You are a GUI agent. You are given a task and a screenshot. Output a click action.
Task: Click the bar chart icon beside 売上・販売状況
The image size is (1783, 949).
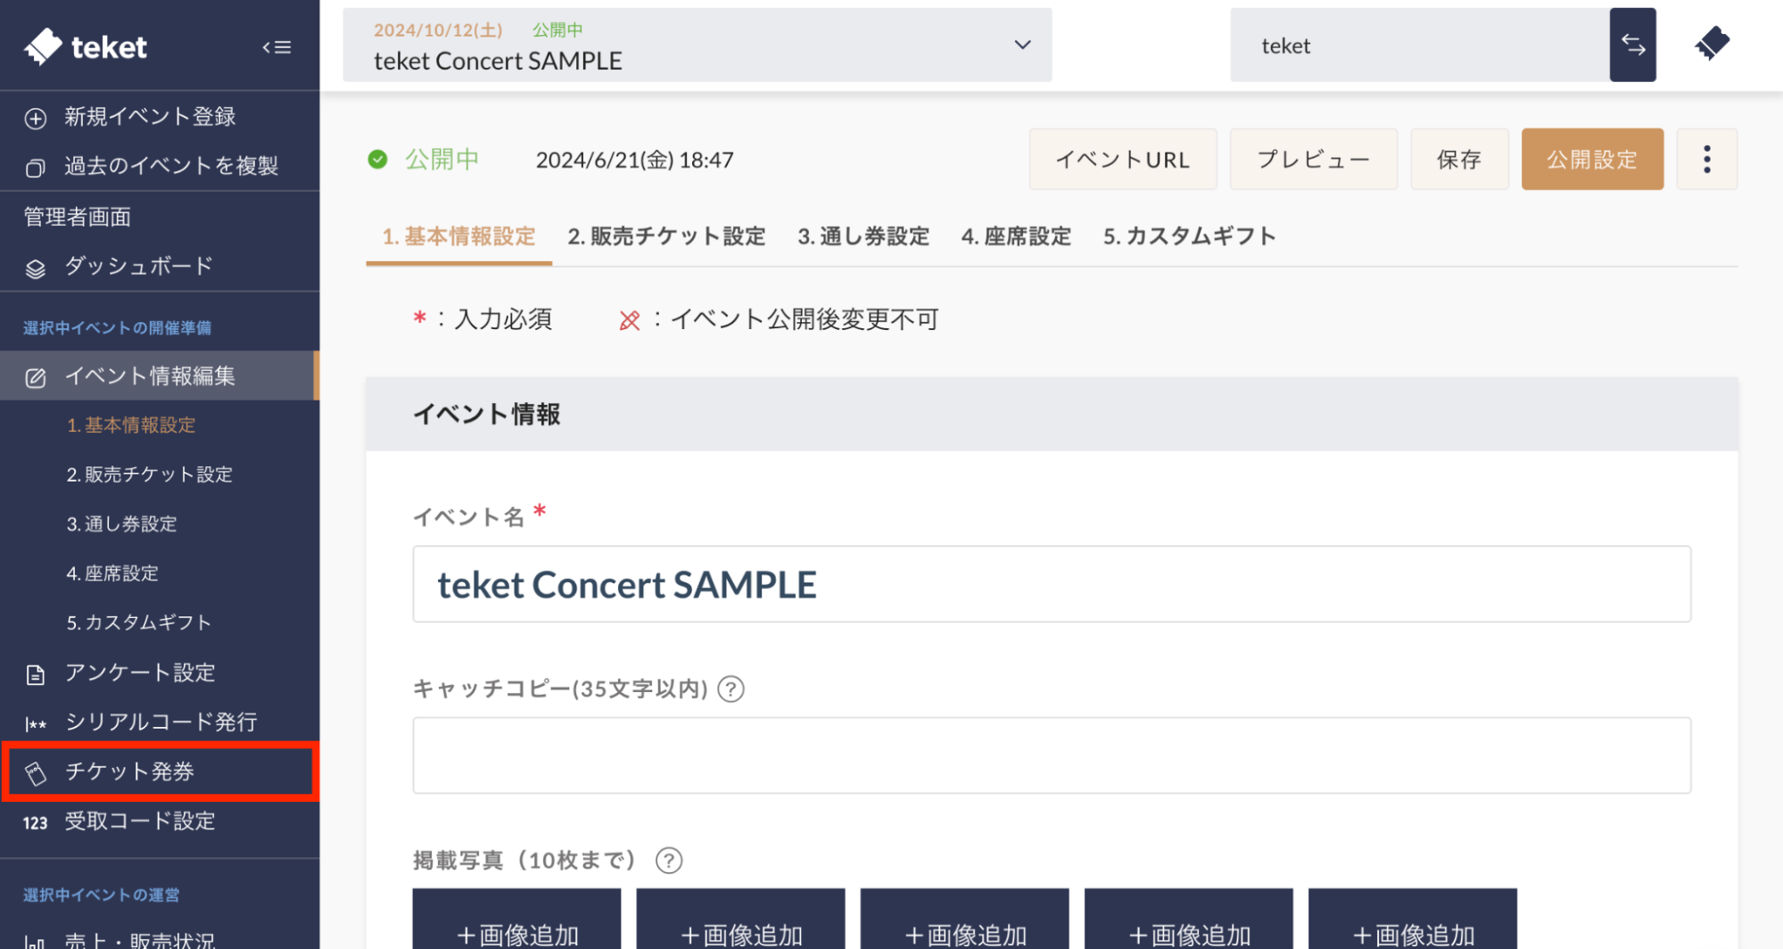pyautogui.click(x=36, y=941)
